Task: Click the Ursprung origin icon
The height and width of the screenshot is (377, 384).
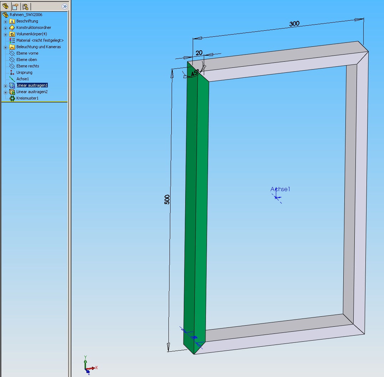Action: (x=12, y=72)
